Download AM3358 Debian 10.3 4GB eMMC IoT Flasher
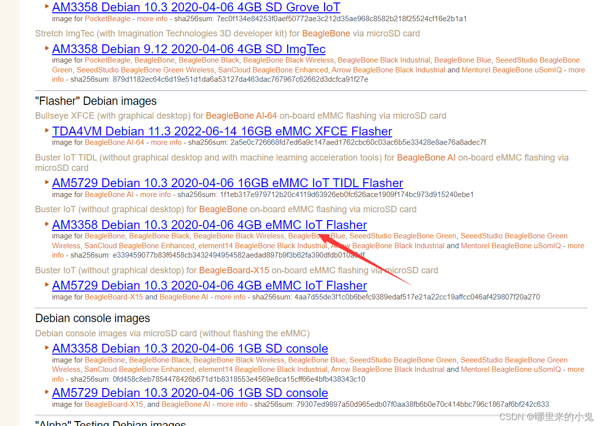Viewport: 601px width, 426px height. pyautogui.click(x=210, y=225)
